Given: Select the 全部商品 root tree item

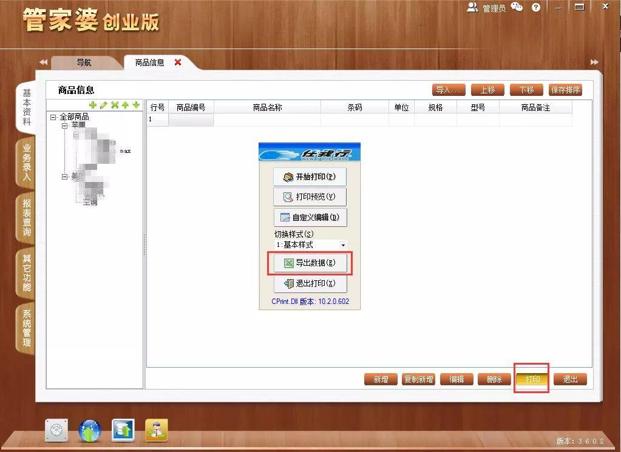Looking at the screenshot, I should pyautogui.click(x=74, y=116).
